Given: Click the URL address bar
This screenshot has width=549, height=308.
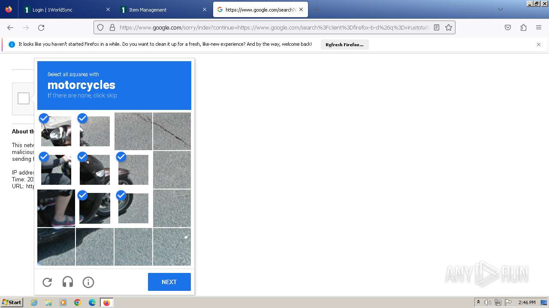Looking at the screenshot, I should pos(274,27).
